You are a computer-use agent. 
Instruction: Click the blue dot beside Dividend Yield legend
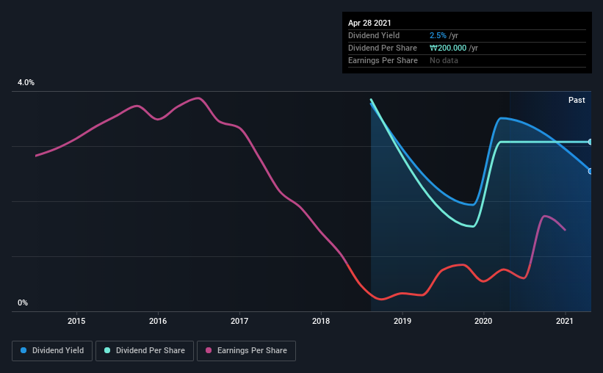23,351
